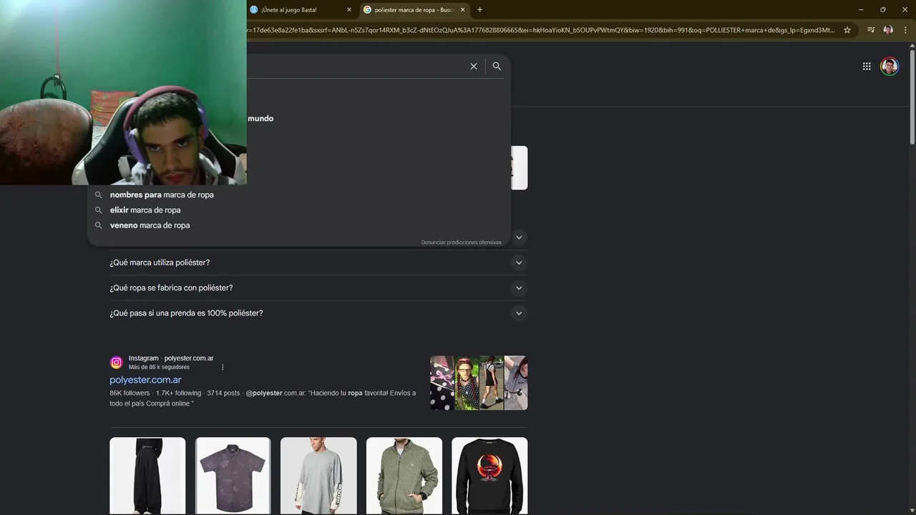Image resolution: width=916 pixels, height=515 pixels.
Task: Open the Google apps grid icon
Action: pyautogui.click(x=867, y=67)
